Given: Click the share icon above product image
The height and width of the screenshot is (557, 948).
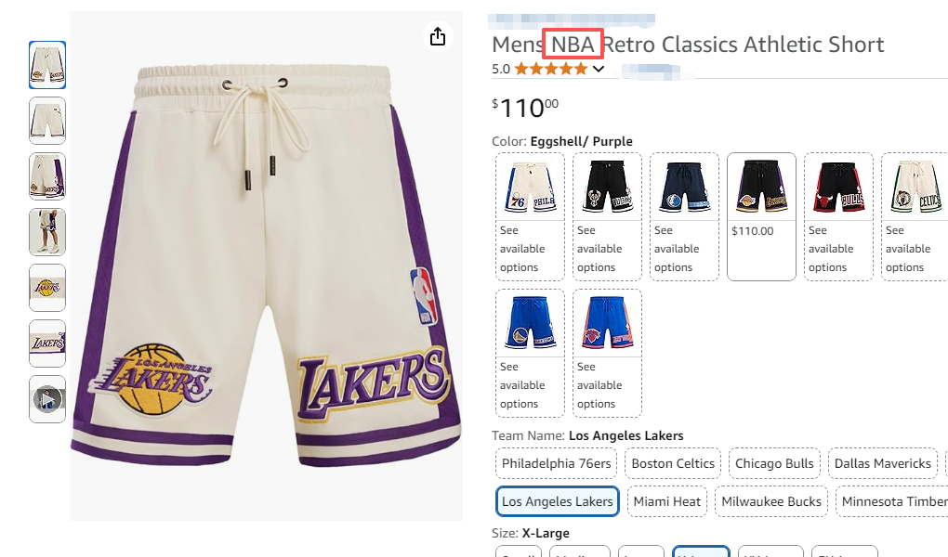Looking at the screenshot, I should (x=438, y=36).
